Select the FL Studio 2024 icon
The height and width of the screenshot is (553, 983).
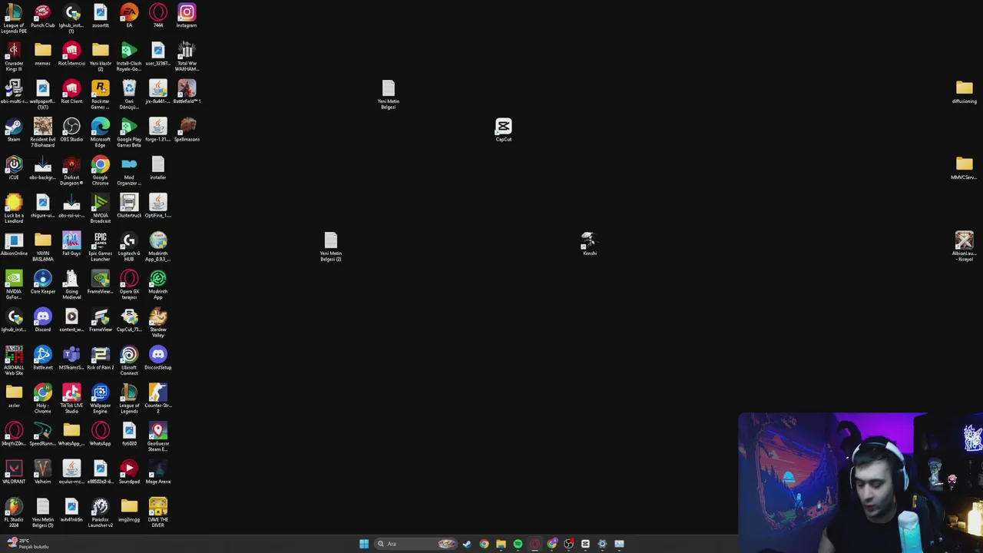coord(14,513)
